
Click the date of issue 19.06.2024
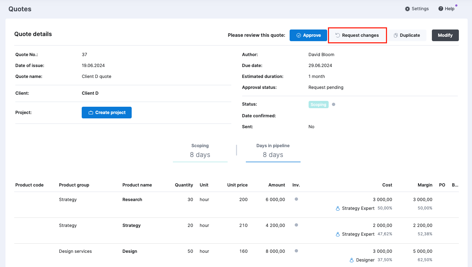(x=93, y=66)
